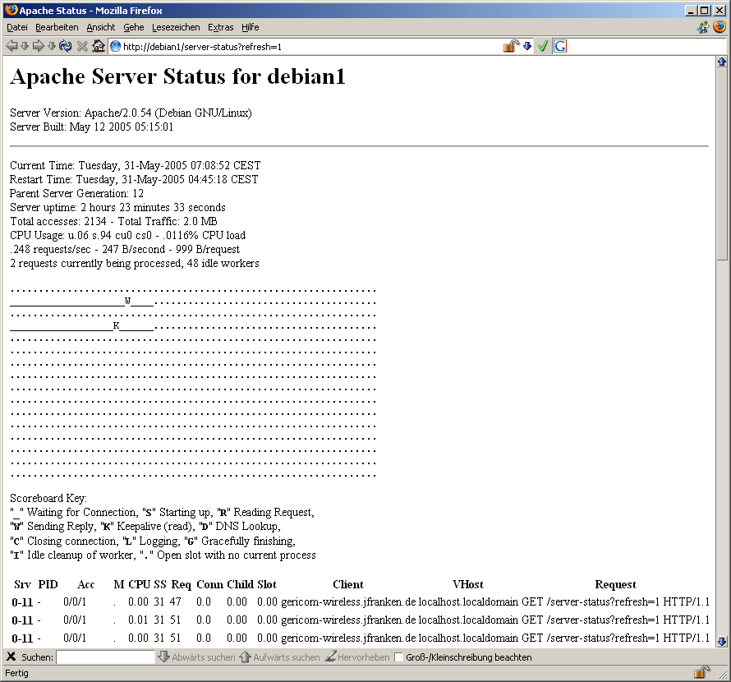Click the Stop loading X icon
The height and width of the screenshot is (682, 731).
click(82, 46)
